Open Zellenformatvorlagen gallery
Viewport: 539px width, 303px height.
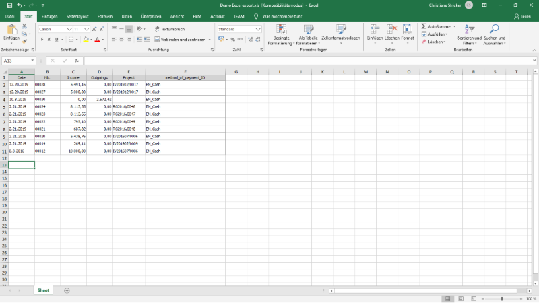tap(341, 35)
